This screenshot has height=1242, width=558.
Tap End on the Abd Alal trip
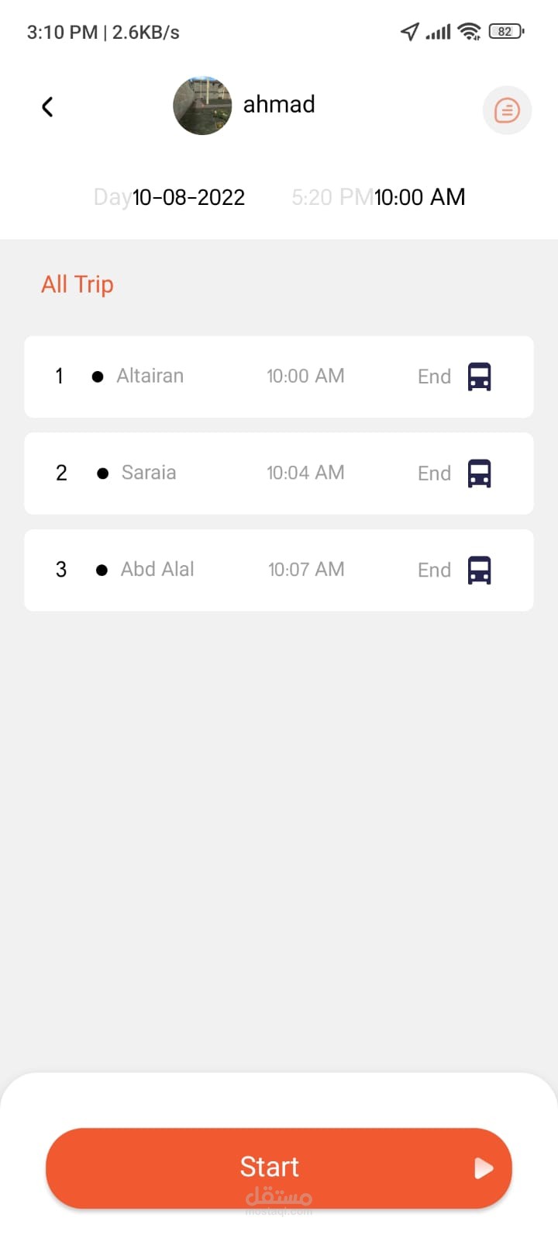click(434, 570)
